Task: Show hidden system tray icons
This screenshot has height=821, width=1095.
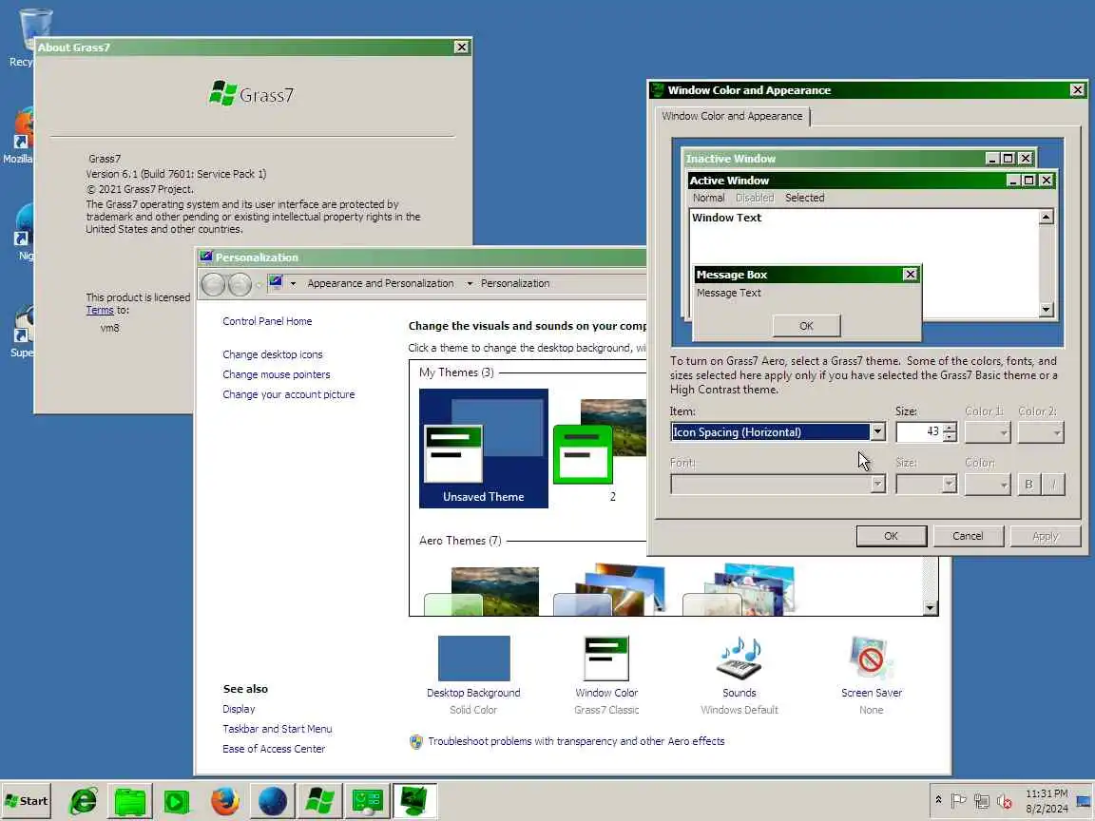Action: 938,800
